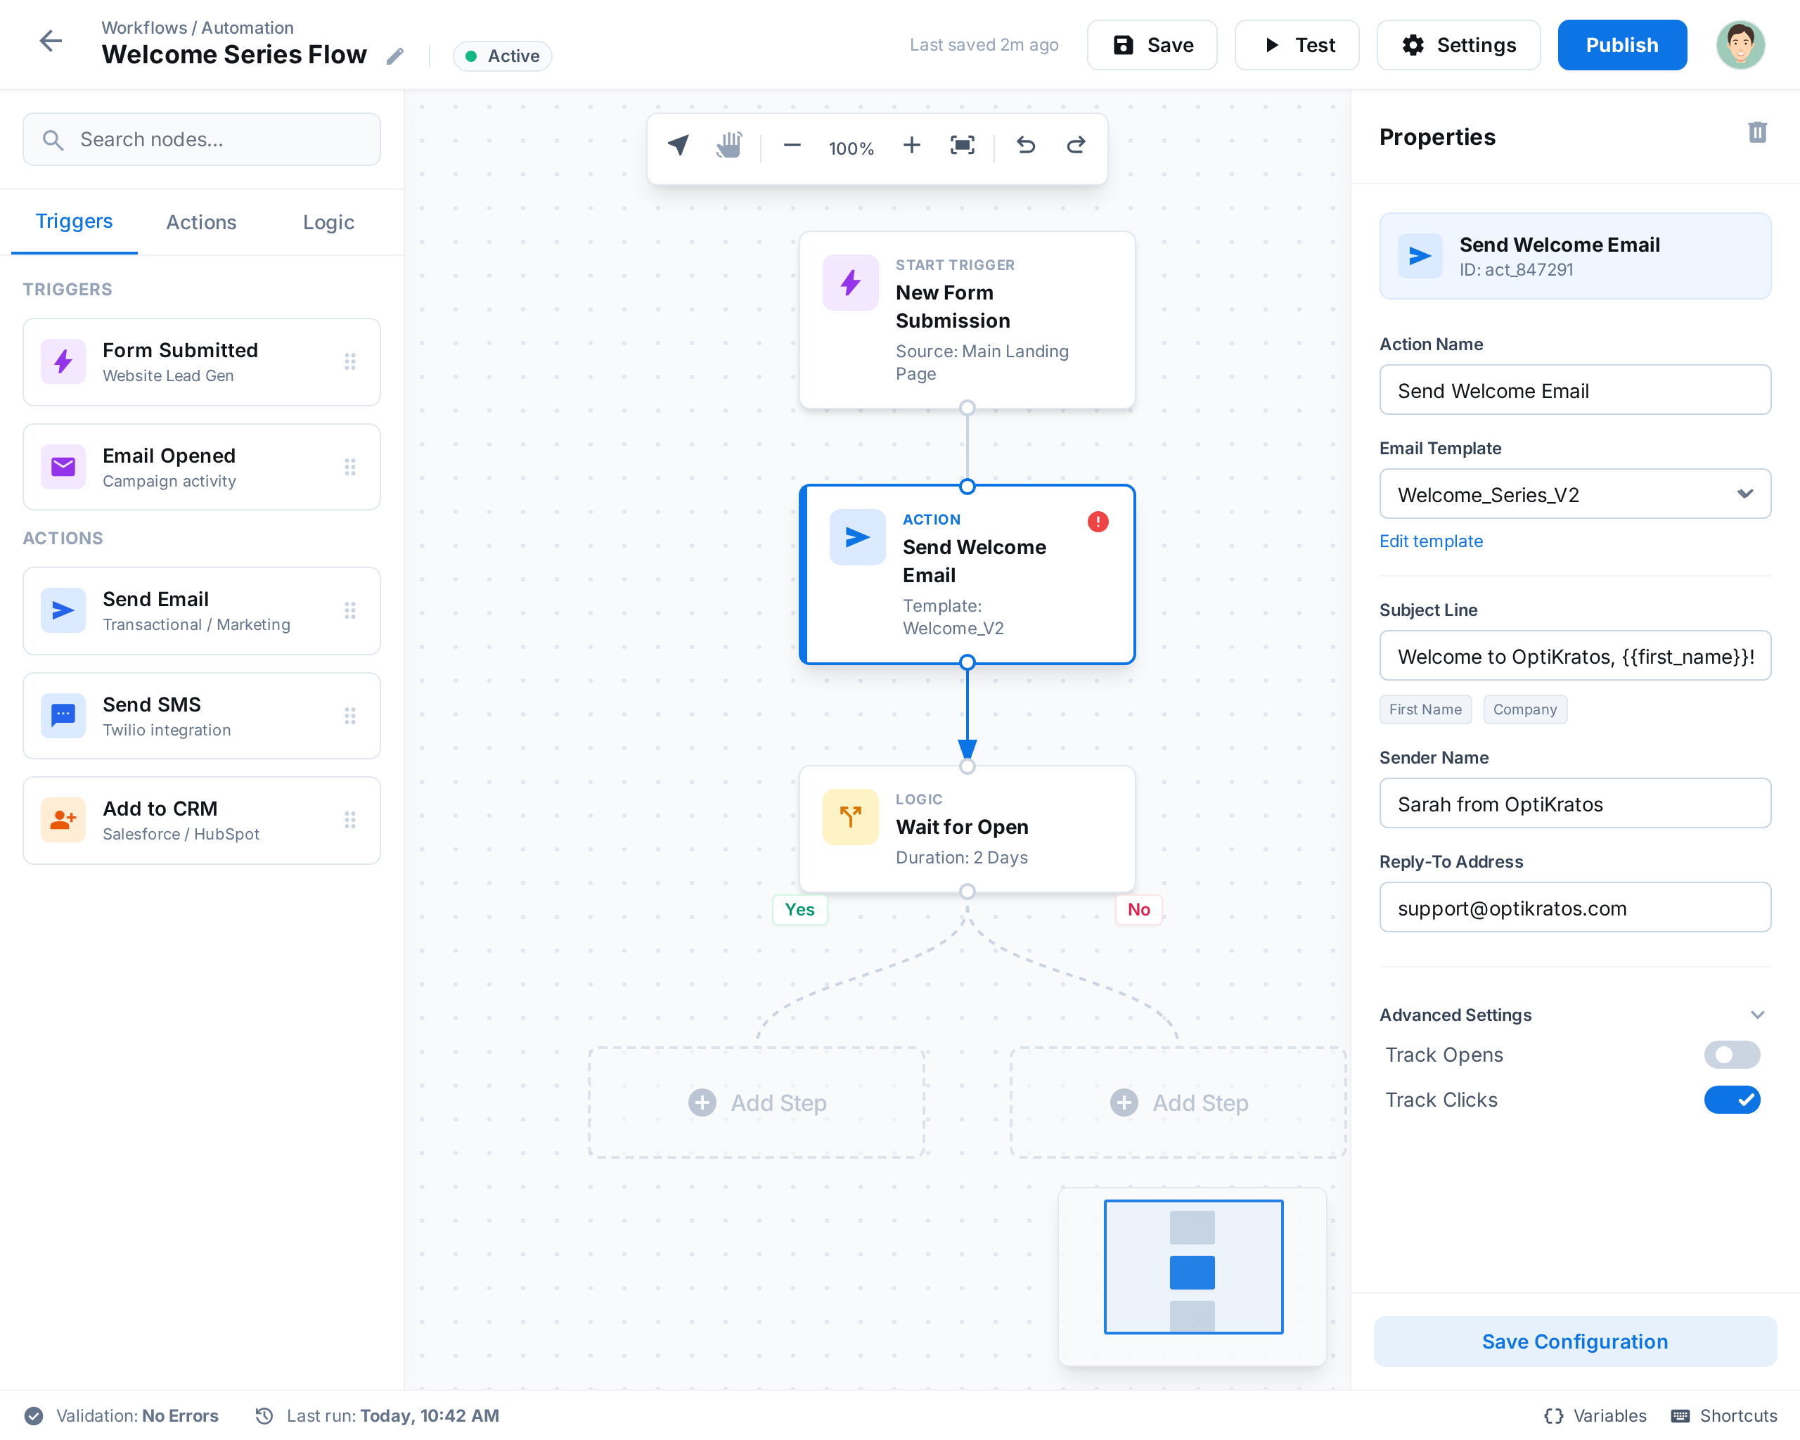The image size is (1800, 1440).
Task: Switch to the Logic tab
Action: coord(328,222)
